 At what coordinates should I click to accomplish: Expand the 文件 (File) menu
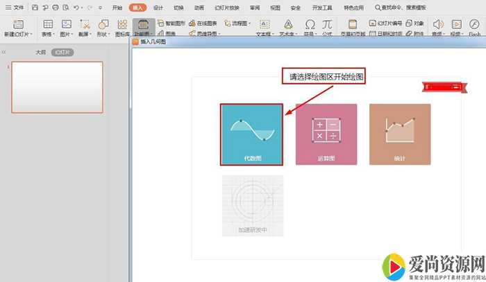pyautogui.click(x=15, y=7)
